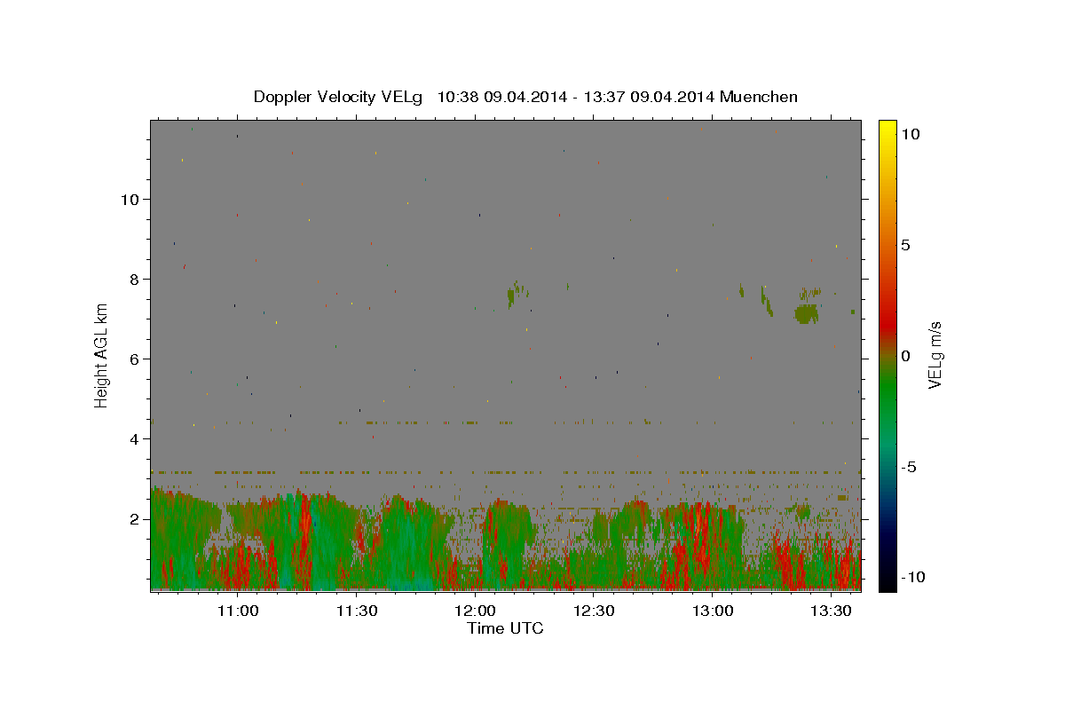The width and height of the screenshot is (1065, 710).
Task: Click the 6 km height tick label
Action: tap(135, 359)
